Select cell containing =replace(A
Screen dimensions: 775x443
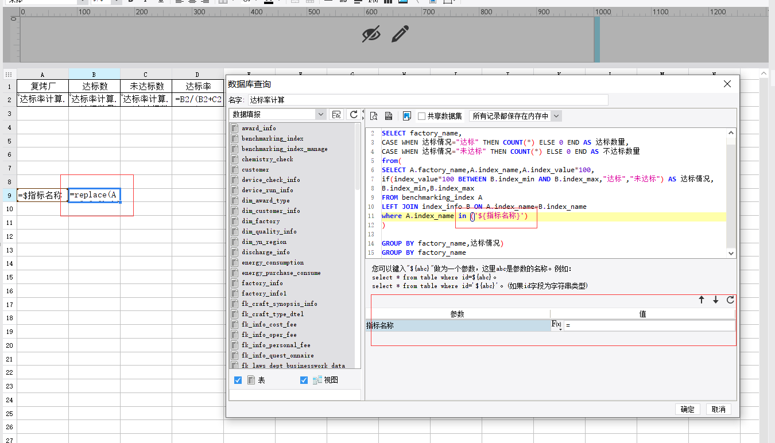[x=94, y=195]
